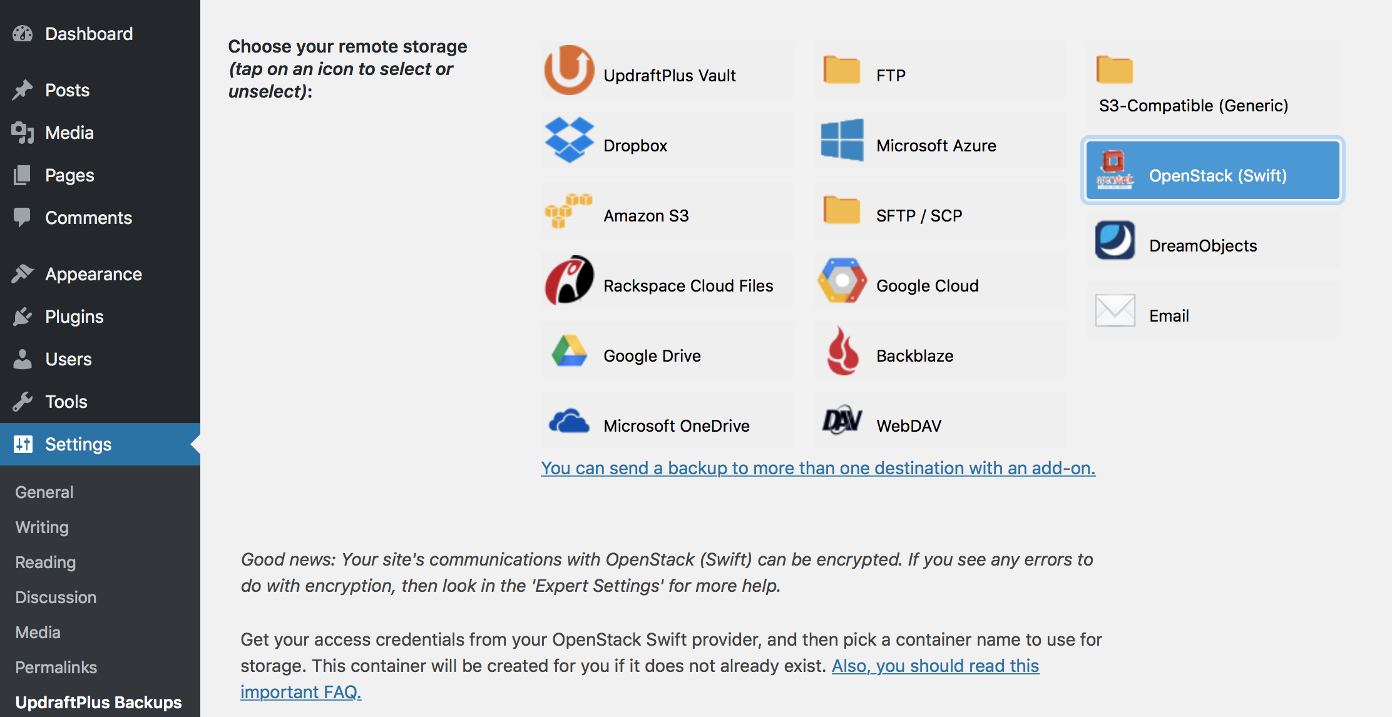Select the UpdraftPlus Vault storage icon

pos(569,69)
